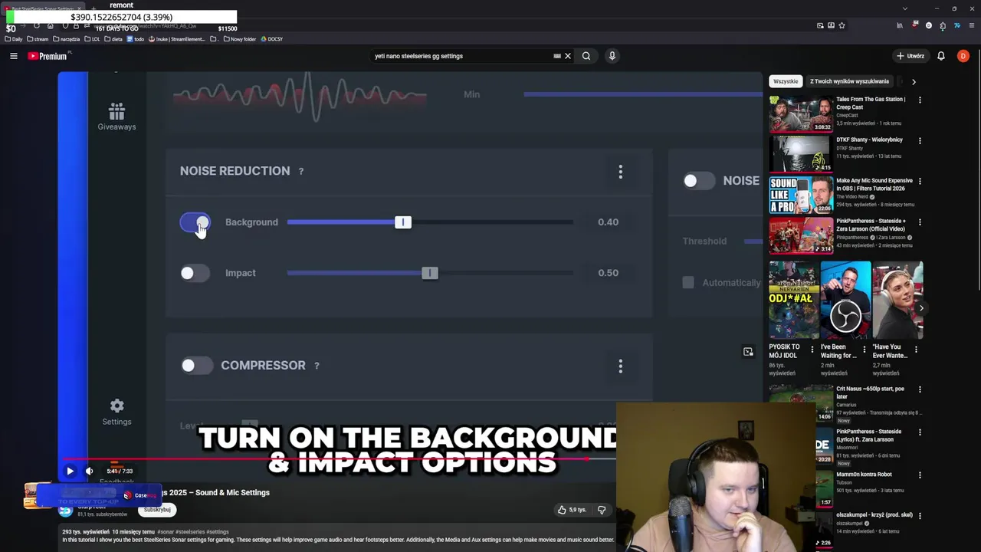This screenshot has width=981, height=552.
Task: Toggle the Background noise reduction switch
Action: (195, 222)
